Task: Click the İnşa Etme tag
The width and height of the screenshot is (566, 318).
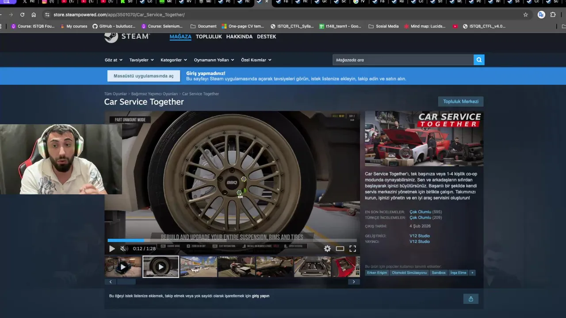Action: pyautogui.click(x=458, y=273)
